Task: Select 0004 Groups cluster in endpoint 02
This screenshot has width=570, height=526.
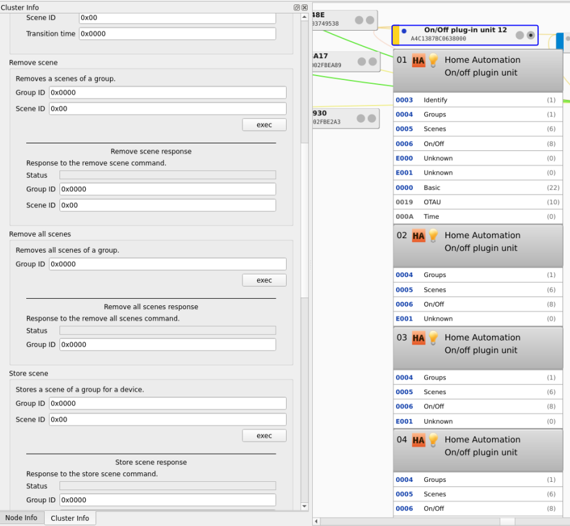Action: pos(478,275)
